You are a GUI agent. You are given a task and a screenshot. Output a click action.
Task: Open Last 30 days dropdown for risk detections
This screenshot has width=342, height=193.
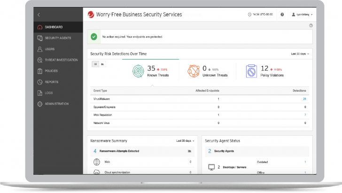coord(300,54)
